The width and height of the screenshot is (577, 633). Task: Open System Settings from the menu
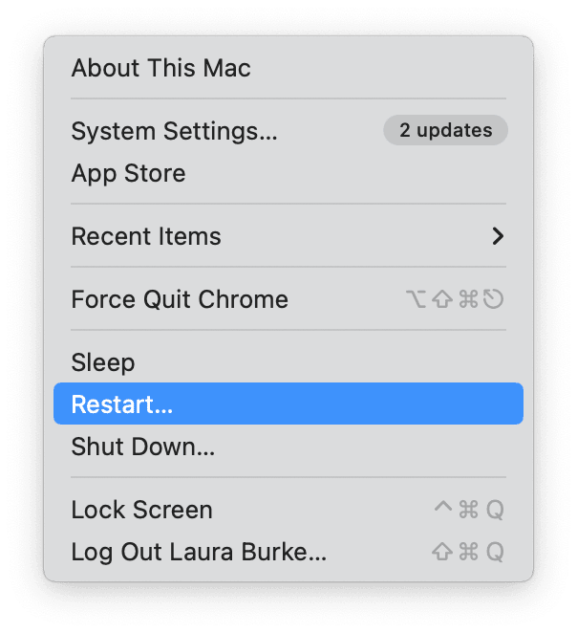point(174,131)
